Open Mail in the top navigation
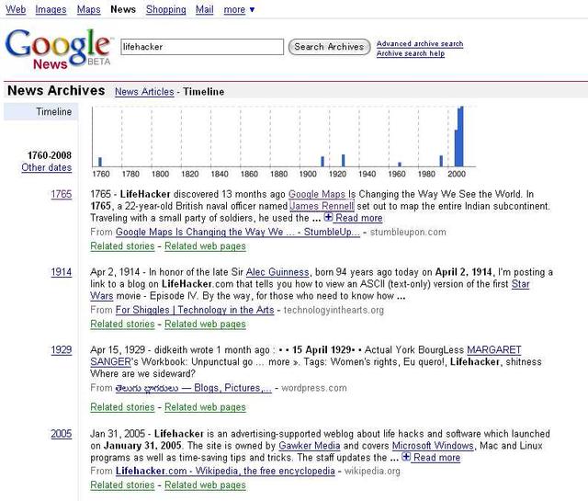Viewport: 588px width, 501px height. point(204,9)
